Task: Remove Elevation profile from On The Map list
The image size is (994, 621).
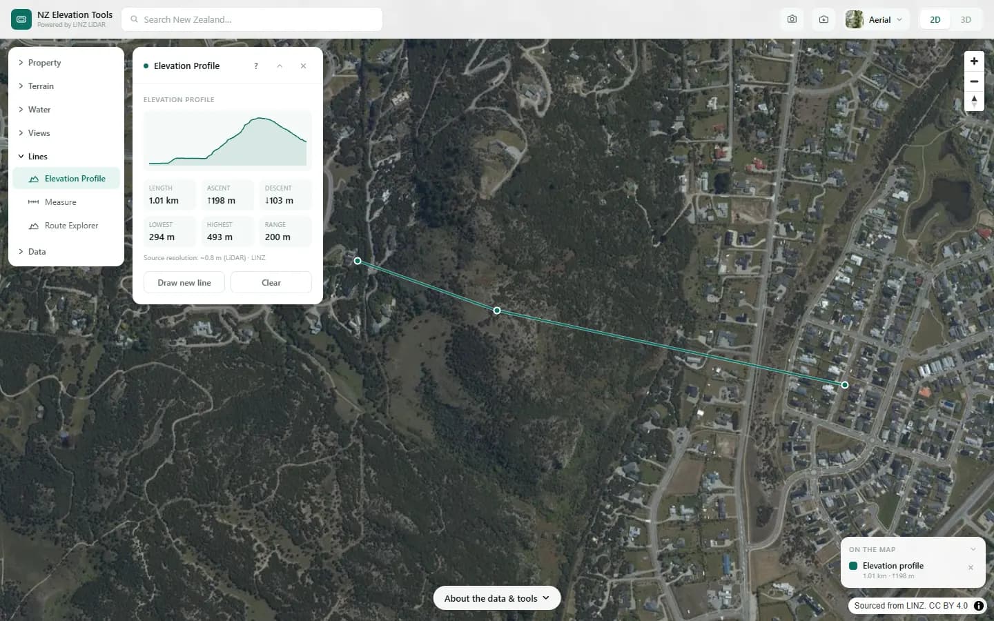Action: point(971,567)
